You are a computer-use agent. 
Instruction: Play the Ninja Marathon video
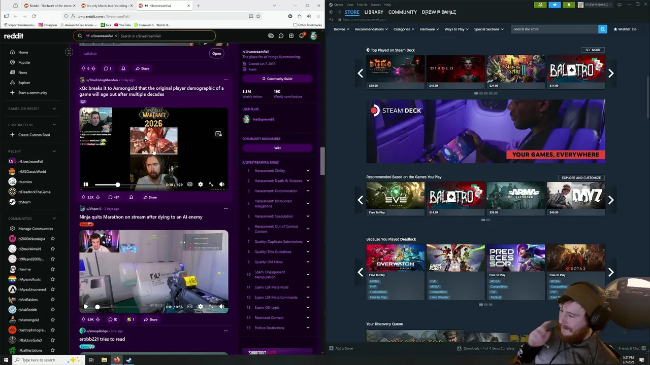(86, 306)
